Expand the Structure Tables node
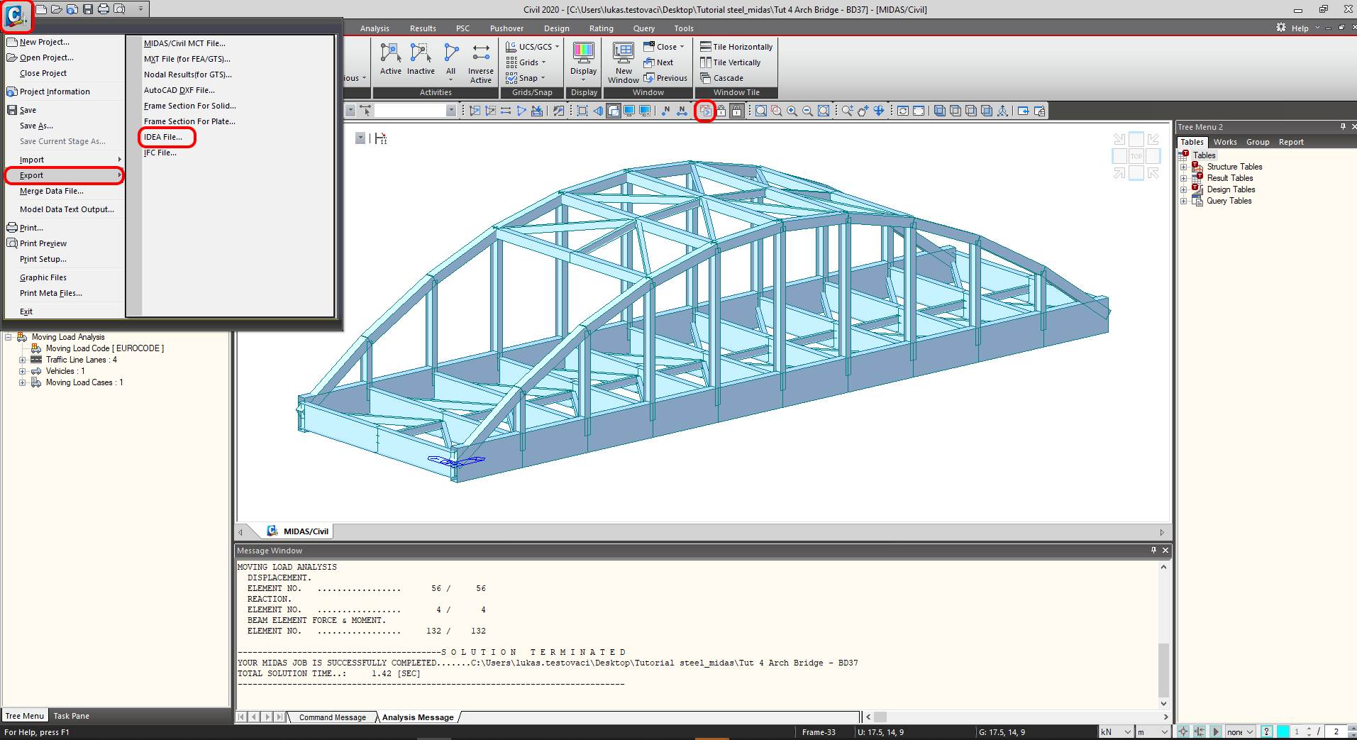The image size is (1357, 740). tap(1183, 167)
